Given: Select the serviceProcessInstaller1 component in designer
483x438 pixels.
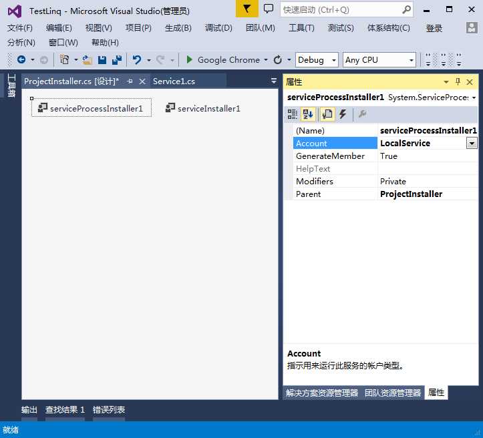Looking at the screenshot, I should click(x=92, y=107).
